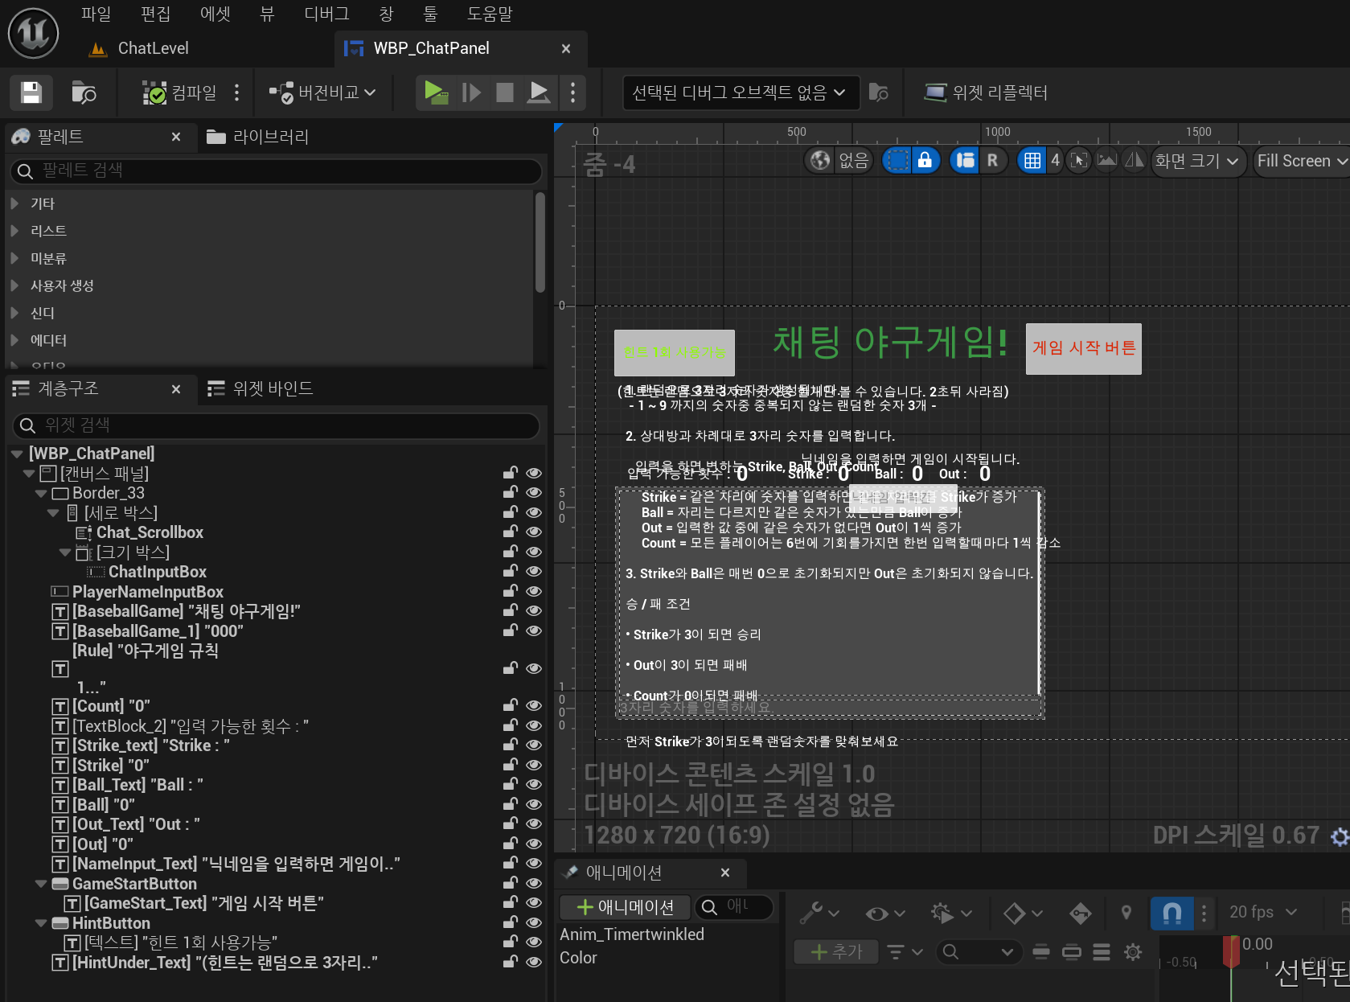
Task: Focus the 팔레트 검색 search field
Action: (x=276, y=170)
